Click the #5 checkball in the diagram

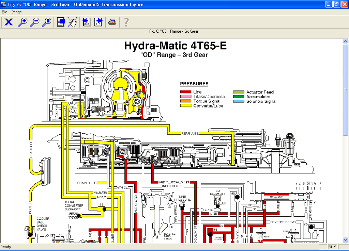(x=311, y=227)
